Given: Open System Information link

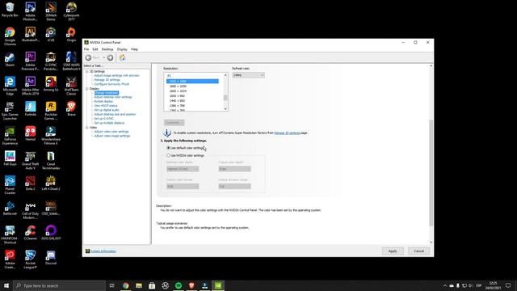Looking at the screenshot, I should 103,251.
